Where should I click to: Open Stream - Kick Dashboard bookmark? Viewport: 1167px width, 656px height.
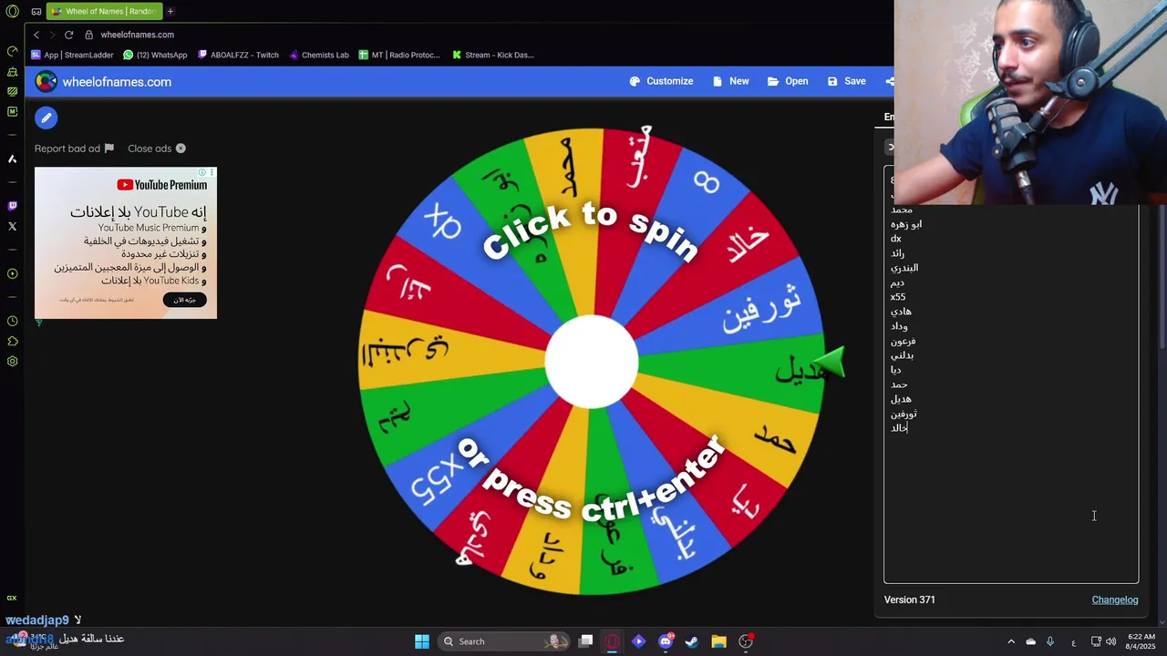pos(493,55)
